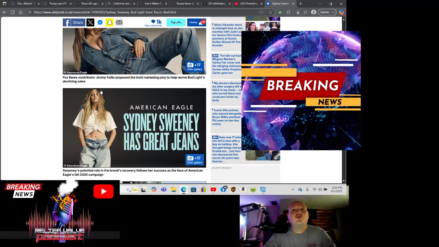Share the article on X

click(90, 22)
